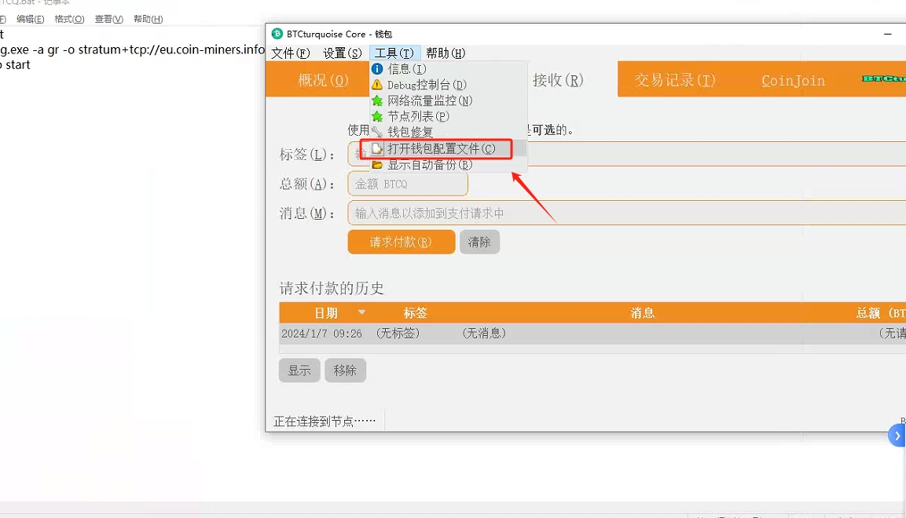Click the document icon beside 打开钱包配置文件
This screenshot has height=518, width=906.
tap(377, 149)
